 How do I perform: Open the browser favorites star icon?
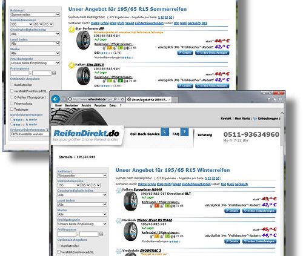(x=275, y=99)
